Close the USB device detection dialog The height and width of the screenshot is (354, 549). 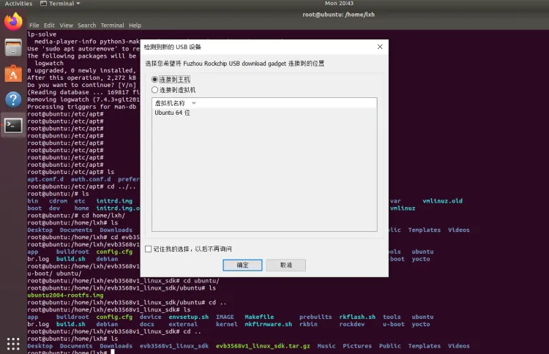coord(380,47)
